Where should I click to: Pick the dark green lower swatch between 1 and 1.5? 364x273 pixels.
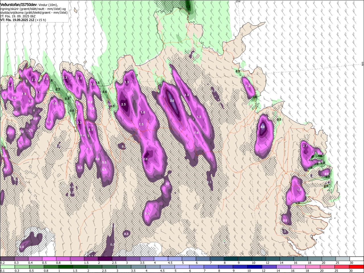(x=66, y=267)
